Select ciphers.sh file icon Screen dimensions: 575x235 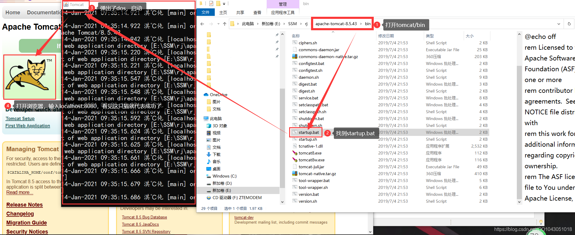(295, 43)
